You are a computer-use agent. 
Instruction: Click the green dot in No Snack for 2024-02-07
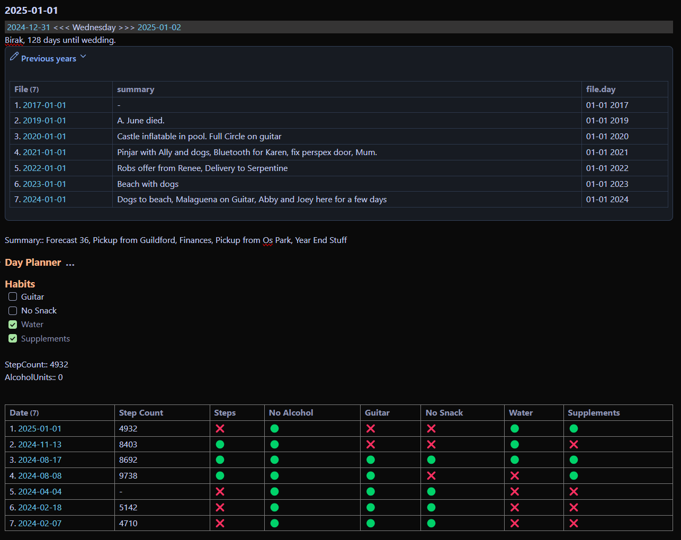431,523
